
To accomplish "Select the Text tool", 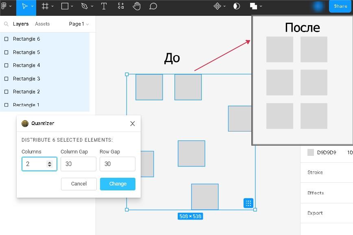I will tap(104, 6).
